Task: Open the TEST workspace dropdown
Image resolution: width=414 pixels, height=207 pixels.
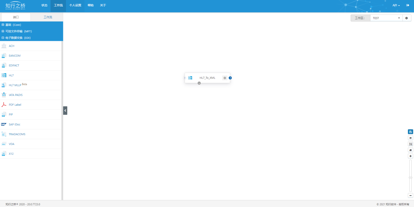Action: click(386, 18)
